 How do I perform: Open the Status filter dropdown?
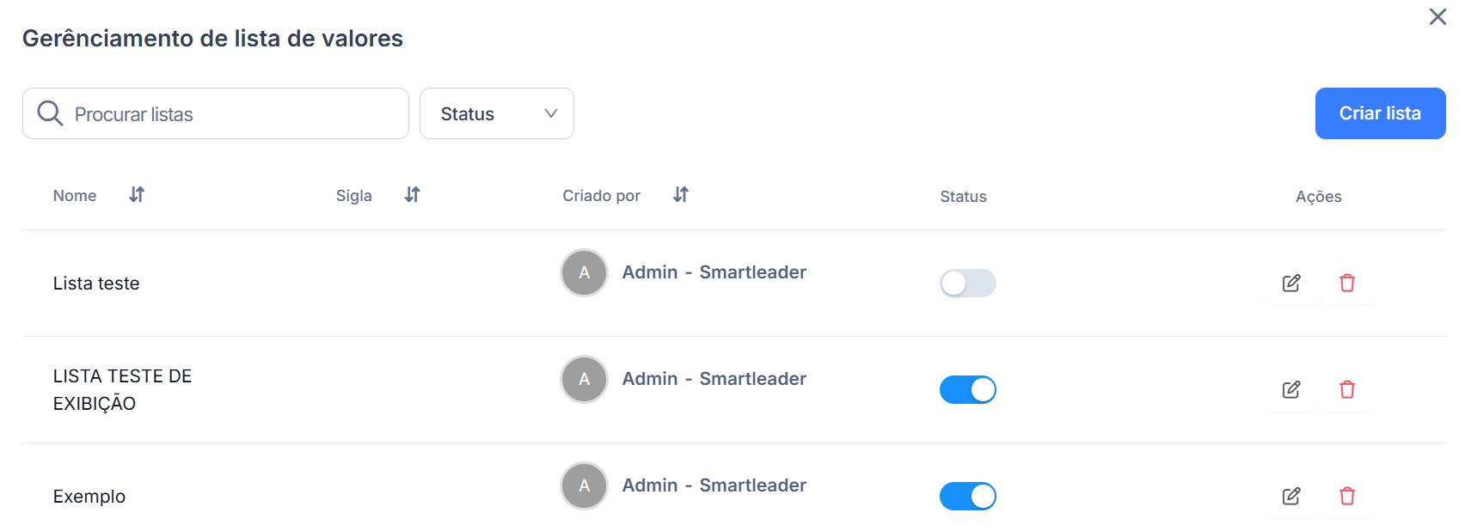(497, 113)
